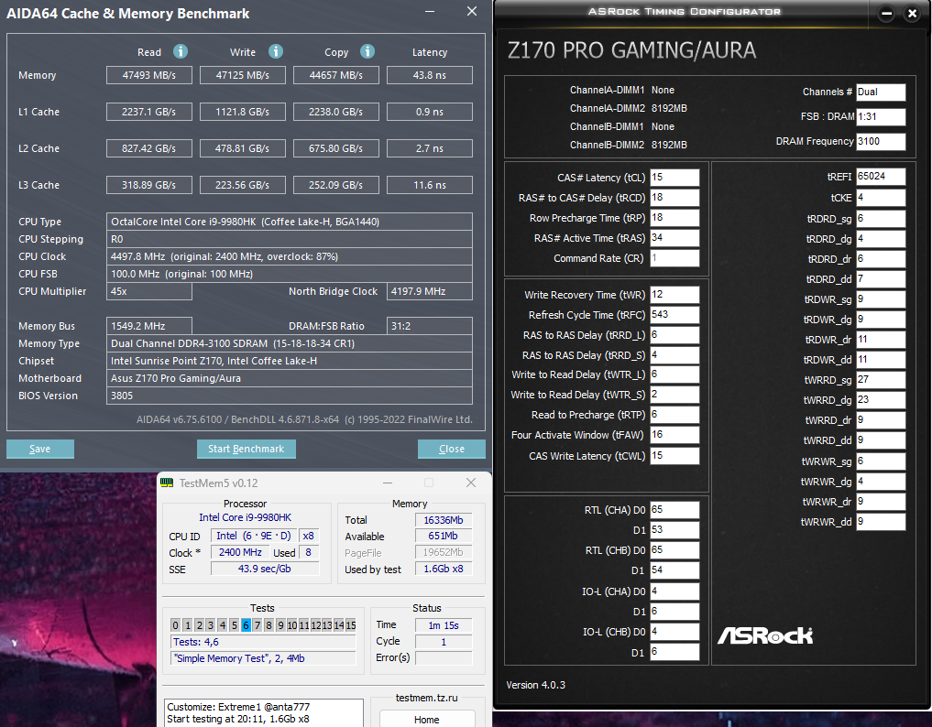Click the Intel Core i9-9980HK text in TestMem5

(x=245, y=518)
